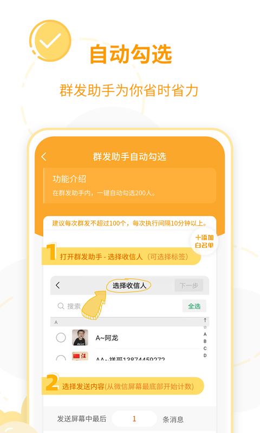Click the 添加白名单 round button
The image size is (260, 433).
204,241
